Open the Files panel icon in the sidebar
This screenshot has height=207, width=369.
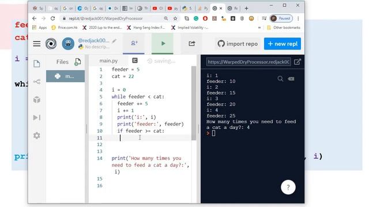pos(37,64)
